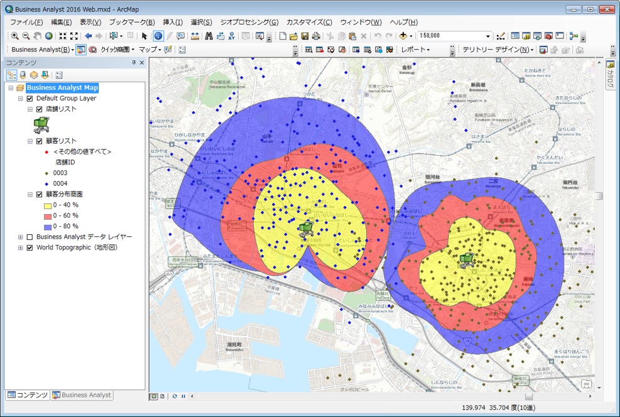Paste from clipboard icon
The width and height of the screenshot is (620, 417).
click(352, 36)
